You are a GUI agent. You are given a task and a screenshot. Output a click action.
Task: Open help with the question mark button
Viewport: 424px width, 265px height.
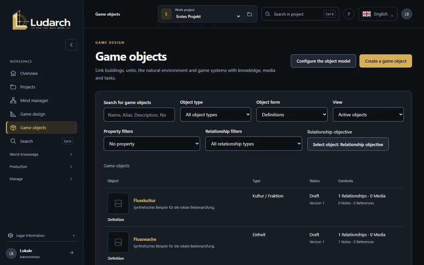point(349,14)
